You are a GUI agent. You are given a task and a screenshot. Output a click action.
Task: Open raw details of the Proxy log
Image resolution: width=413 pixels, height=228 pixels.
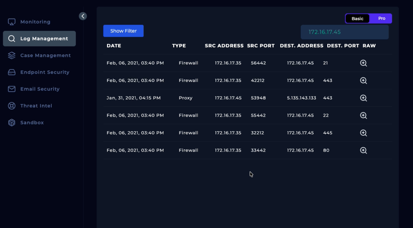363,98
